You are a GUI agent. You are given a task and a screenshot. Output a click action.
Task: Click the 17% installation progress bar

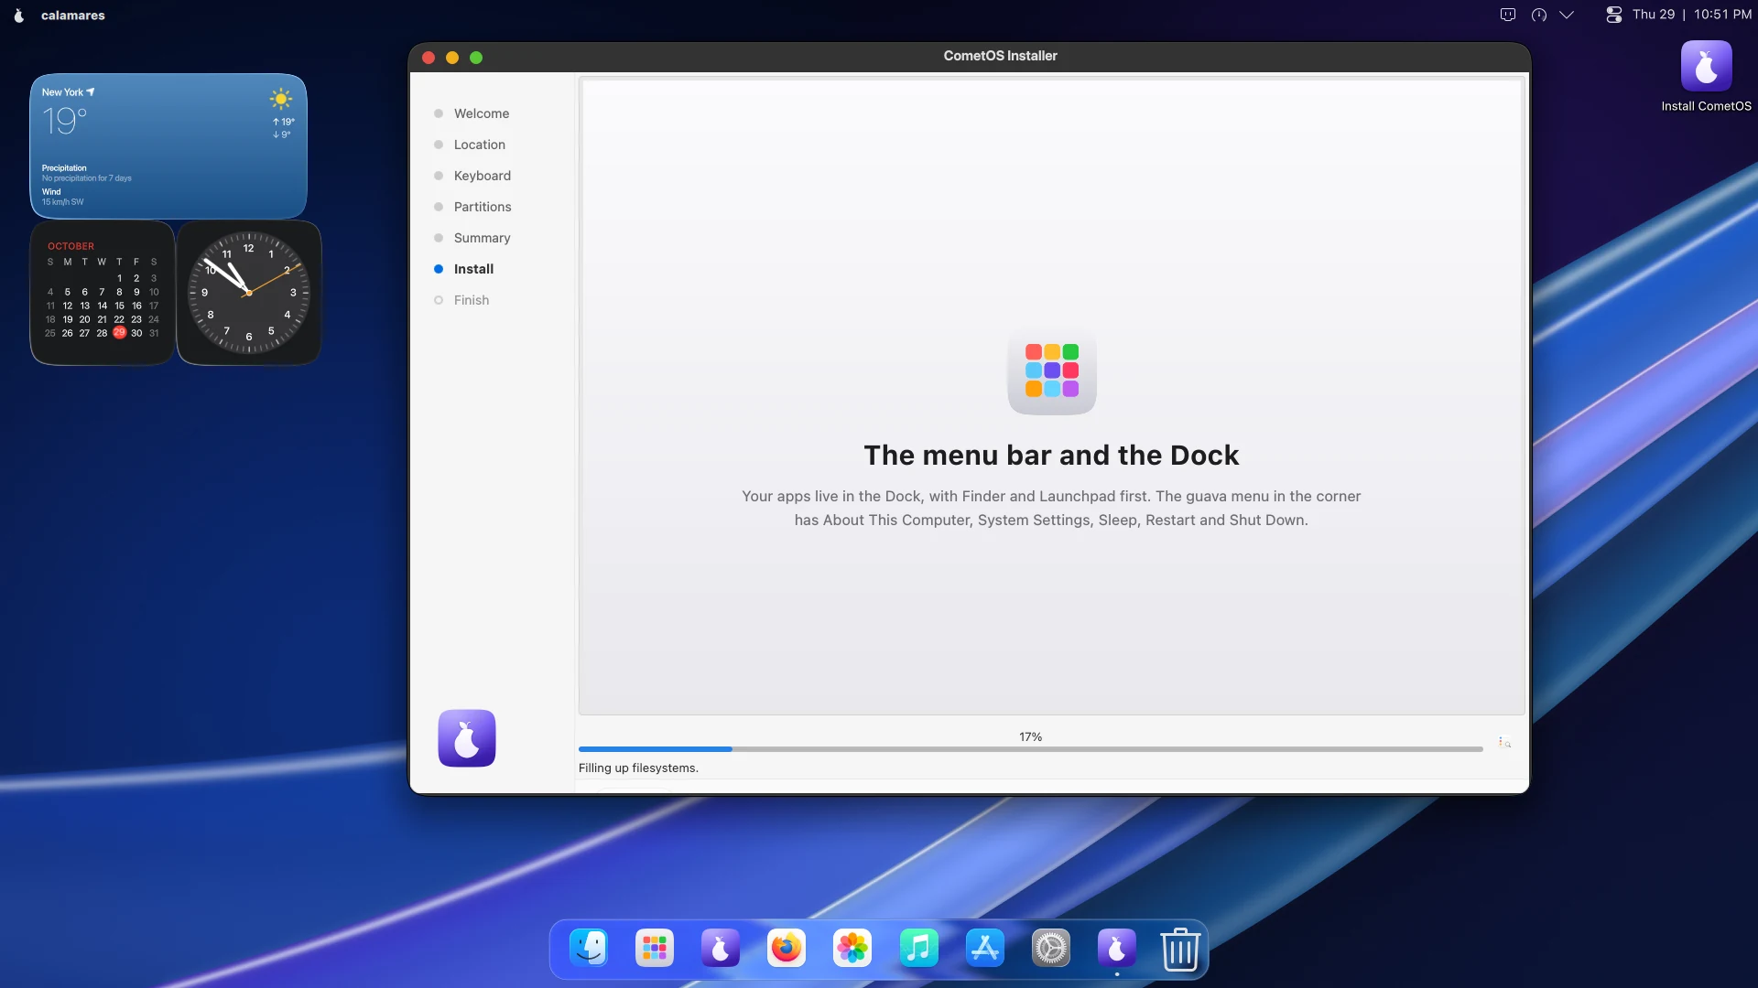tap(1030, 749)
